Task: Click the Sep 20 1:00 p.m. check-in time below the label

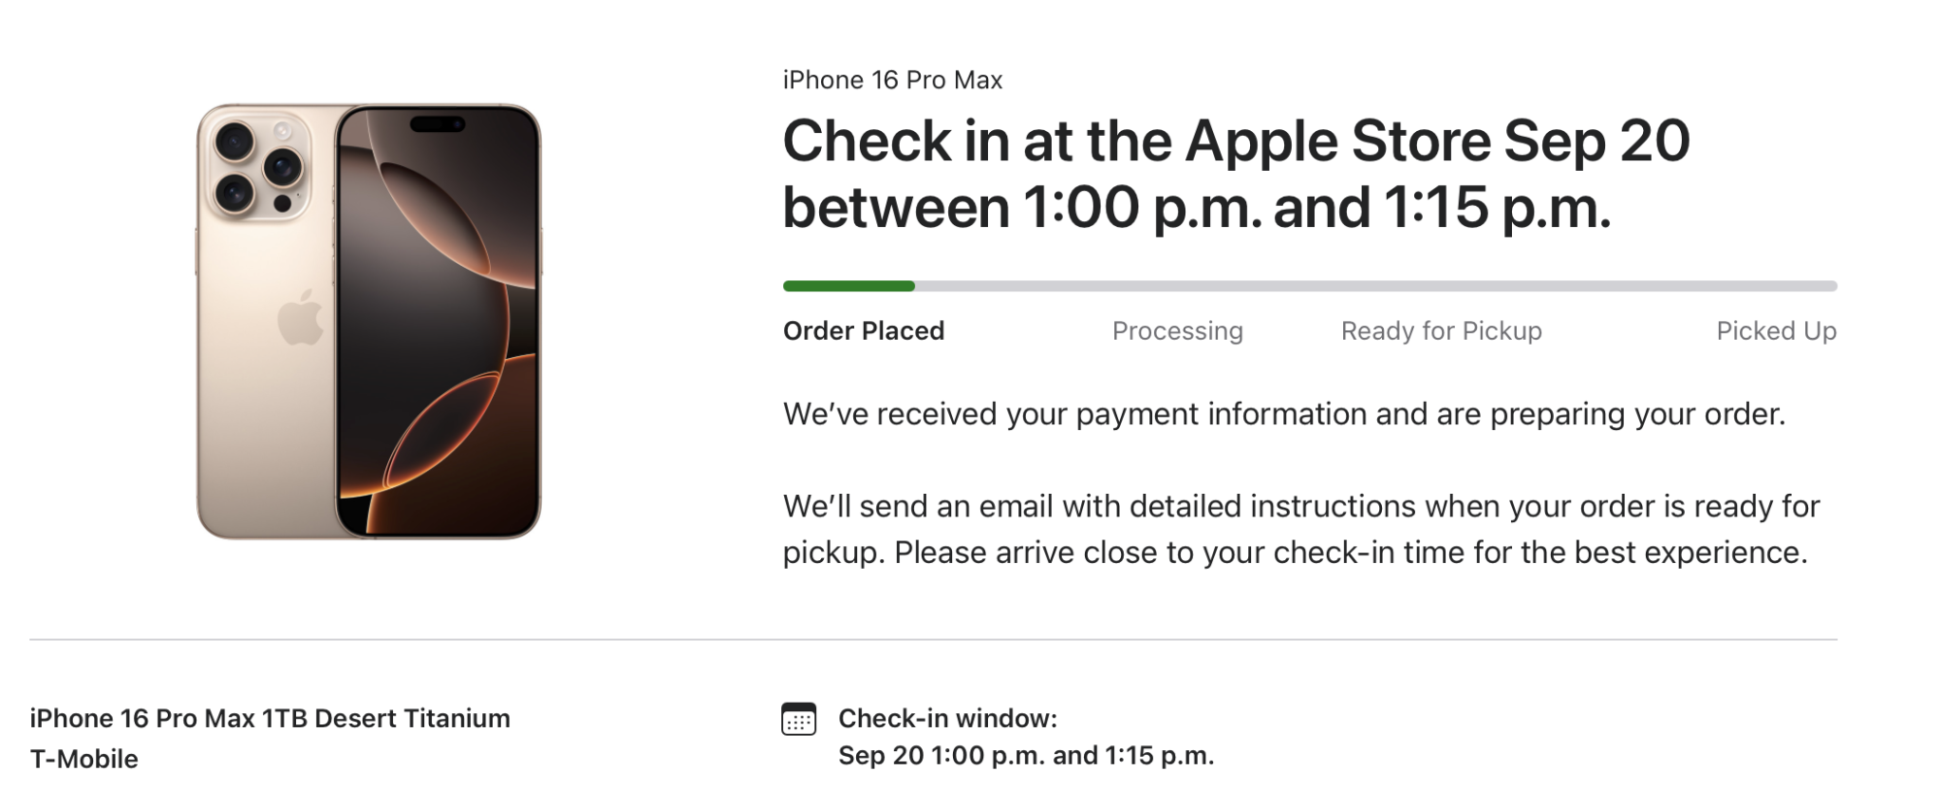Action: (x=1026, y=755)
